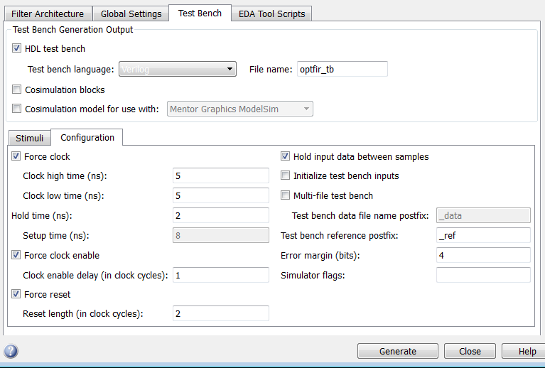545x368 pixels.
Task: Enable Cosimulation model for use with
Action: (17, 109)
